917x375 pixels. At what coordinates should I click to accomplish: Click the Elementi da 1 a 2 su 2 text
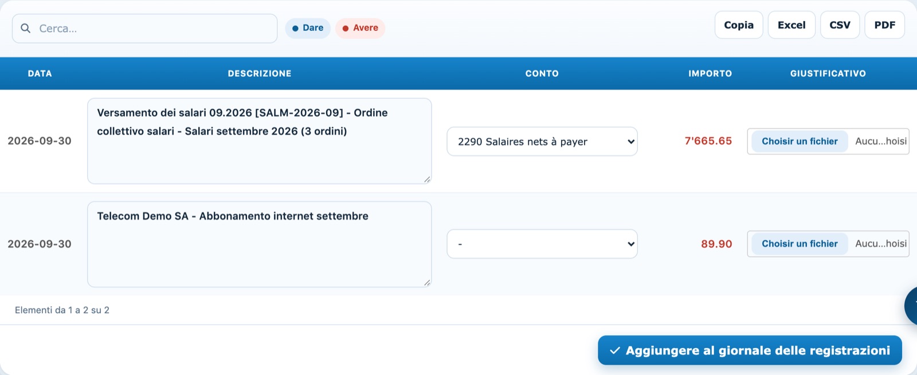(x=62, y=310)
